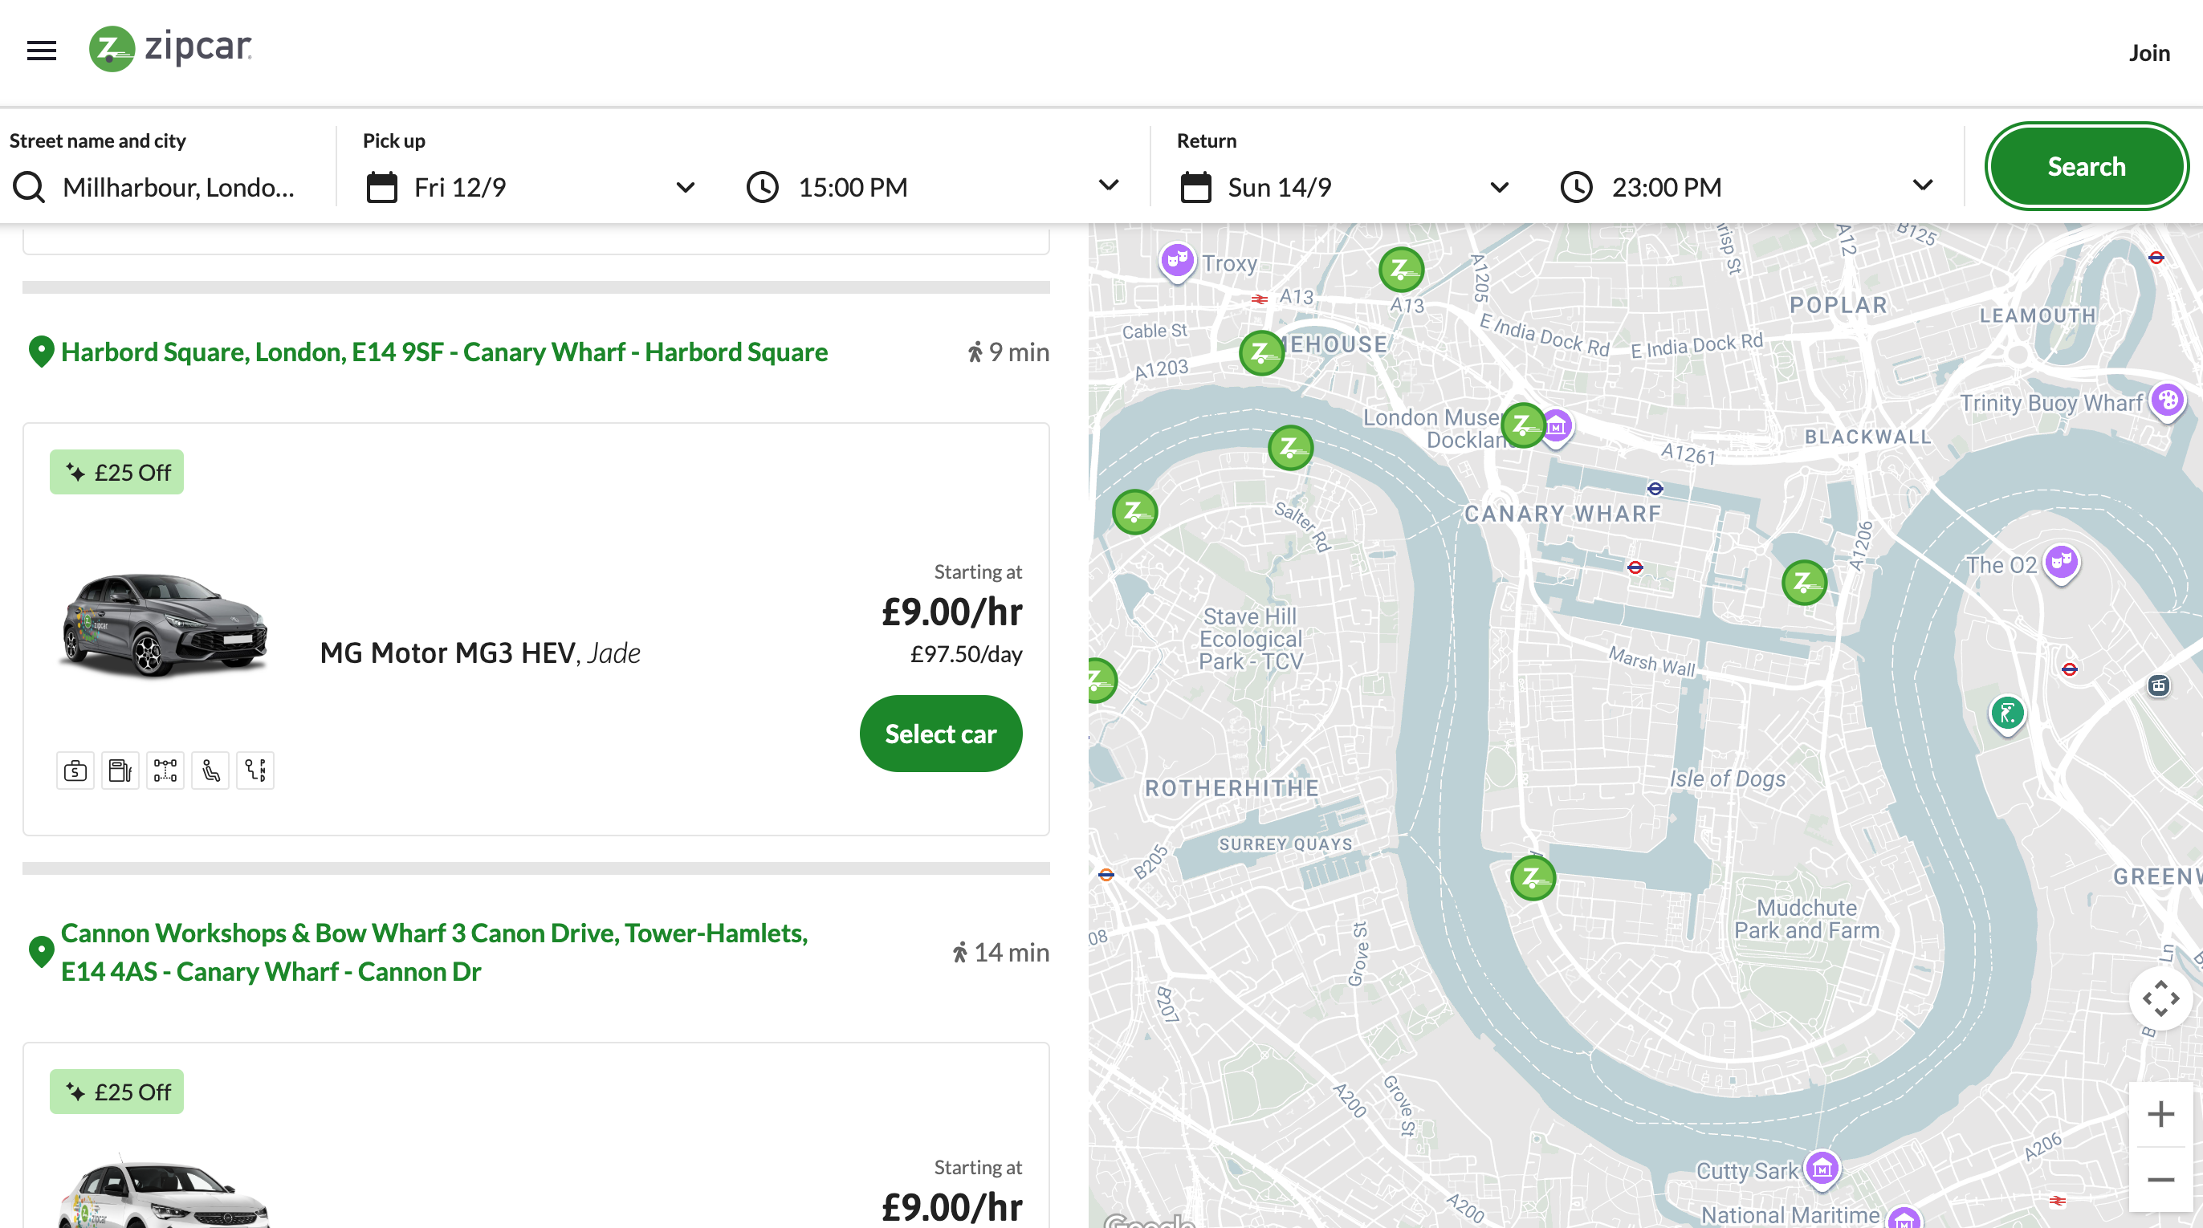Open the hamburger menu

tap(41, 51)
